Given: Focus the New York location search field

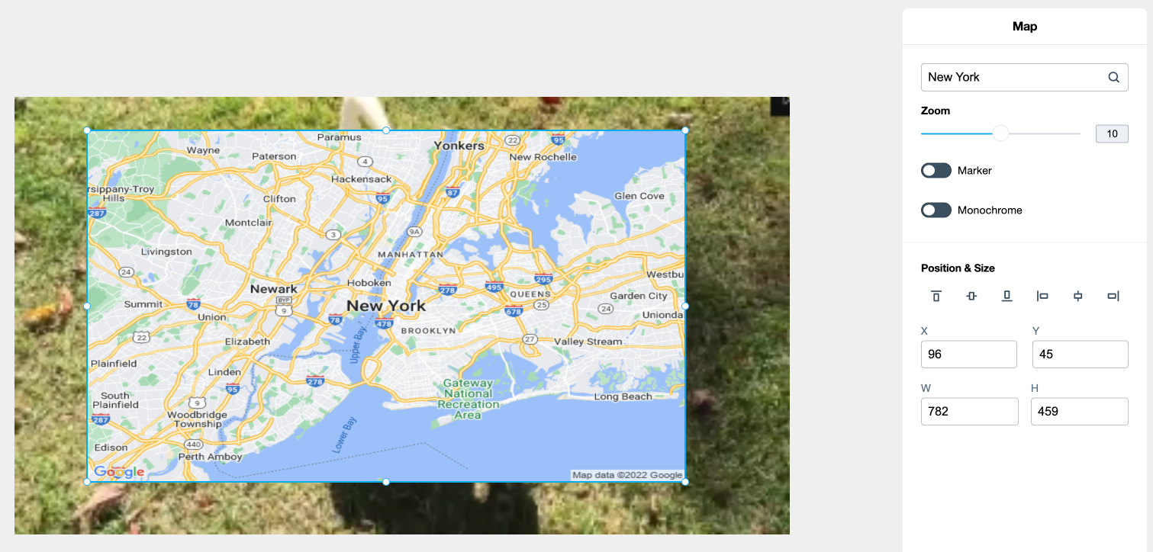Looking at the screenshot, I should pos(1024,77).
